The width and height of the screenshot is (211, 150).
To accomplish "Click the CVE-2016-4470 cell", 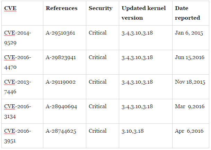I will point(18,62).
